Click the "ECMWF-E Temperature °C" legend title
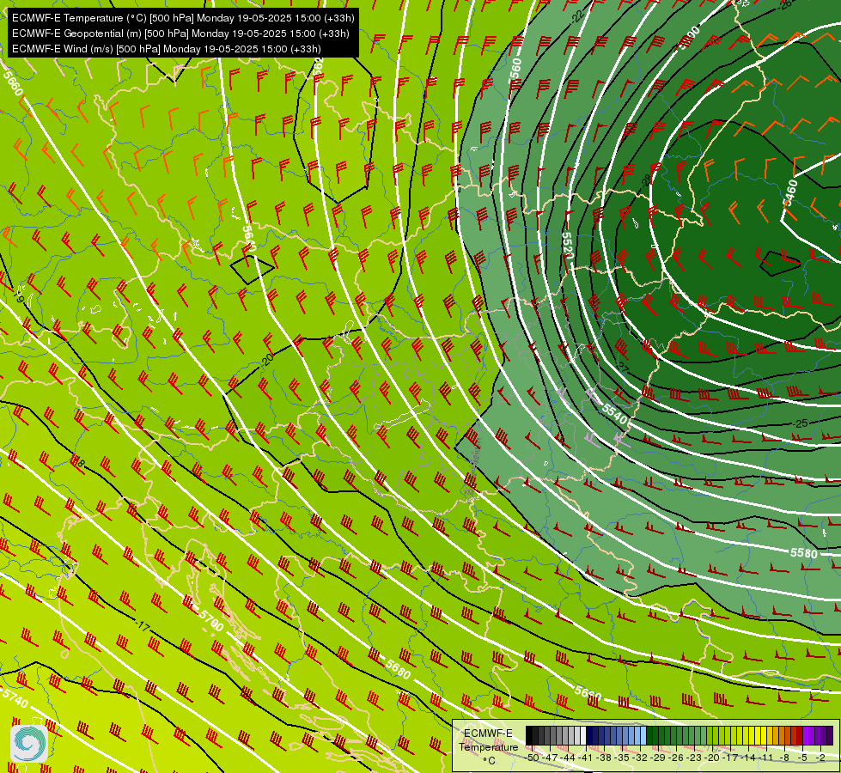This screenshot has width=841, height=773. pyautogui.click(x=488, y=746)
